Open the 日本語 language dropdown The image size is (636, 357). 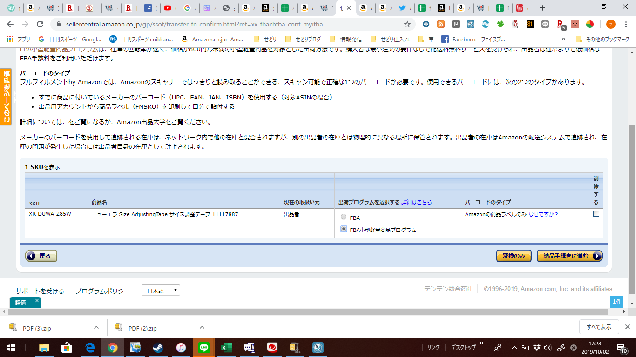point(161,291)
